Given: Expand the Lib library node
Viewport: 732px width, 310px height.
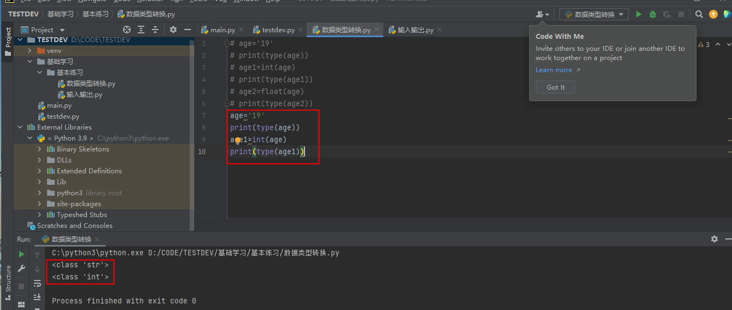Looking at the screenshot, I should pos(40,182).
